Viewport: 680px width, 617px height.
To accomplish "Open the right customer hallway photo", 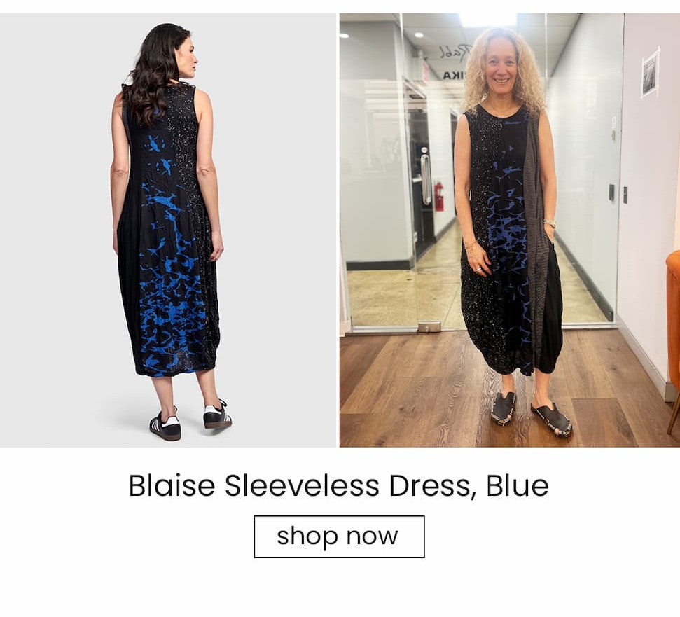I will (510, 230).
